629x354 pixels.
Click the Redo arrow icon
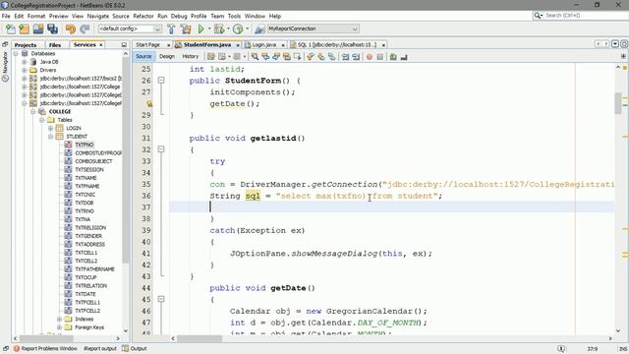click(x=85, y=29)
